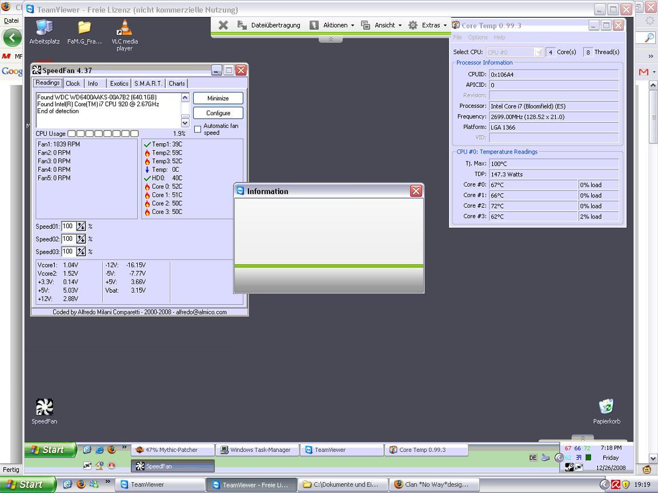658x493 pixels.
Task: Open the SpeedFan desktop shortcut
Action: [x=44, y=411]
